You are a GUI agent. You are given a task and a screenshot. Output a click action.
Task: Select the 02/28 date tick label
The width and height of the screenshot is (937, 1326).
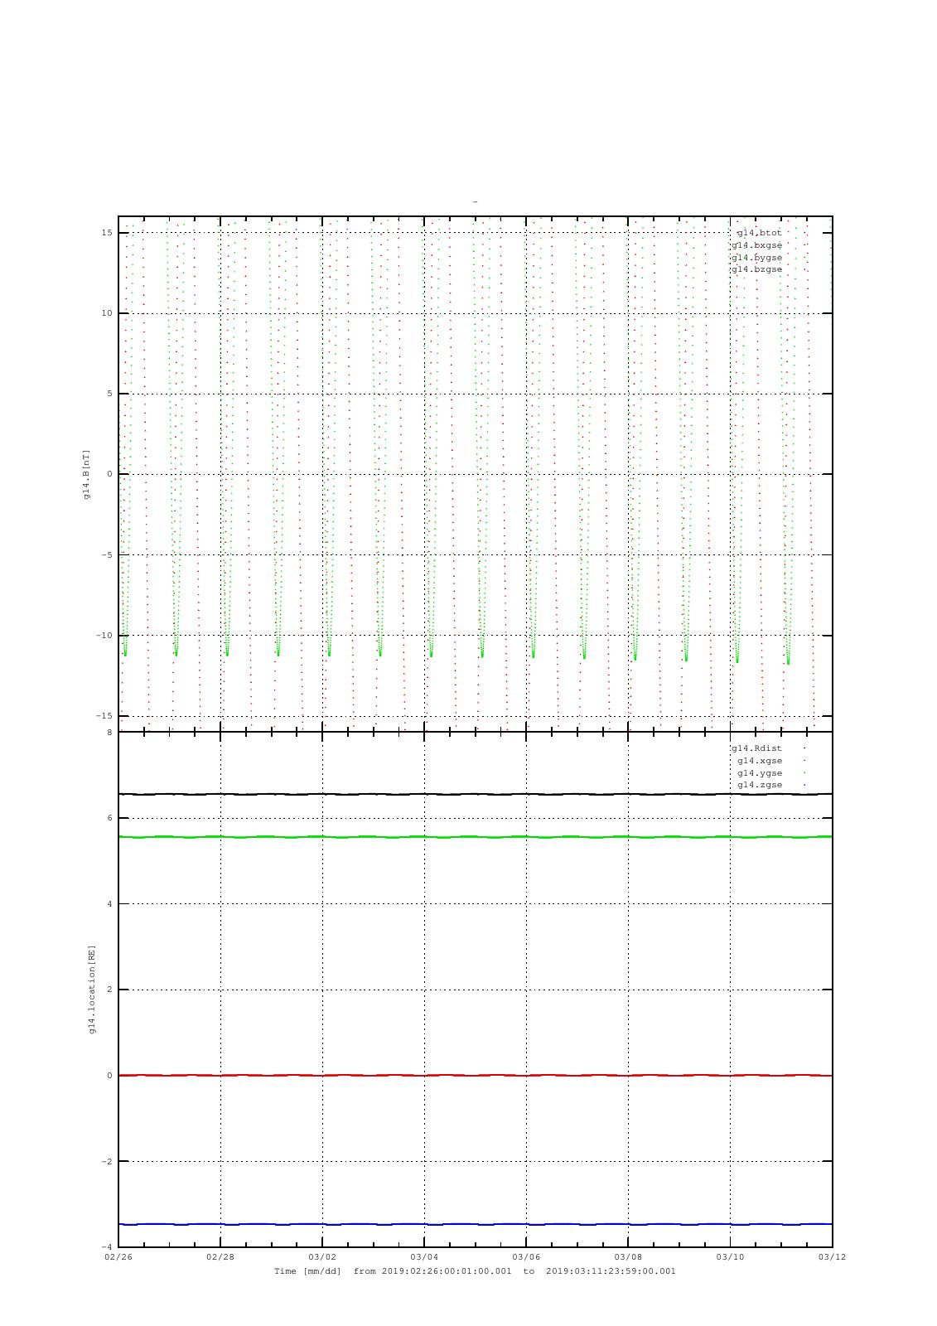220,1256
